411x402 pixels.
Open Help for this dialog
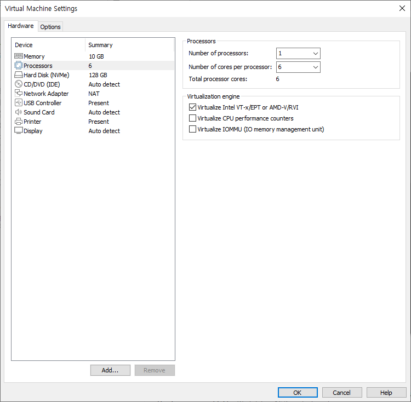(x=386, y=393)
